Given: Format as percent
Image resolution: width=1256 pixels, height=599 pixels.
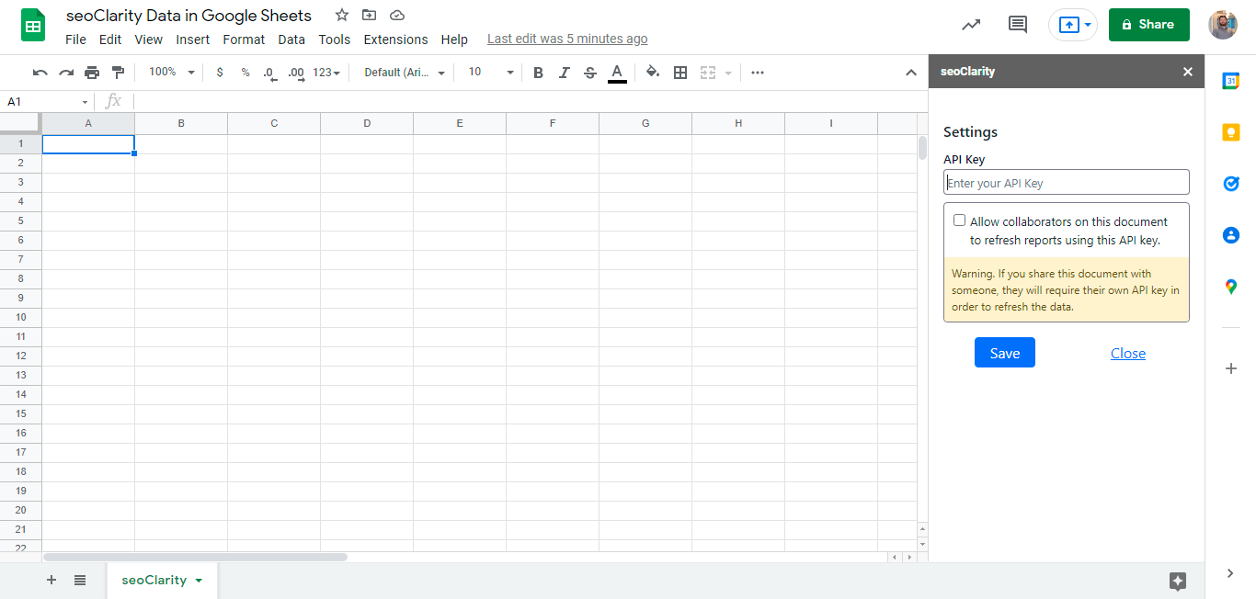Looking at the screenshot, I should point(245,73).
